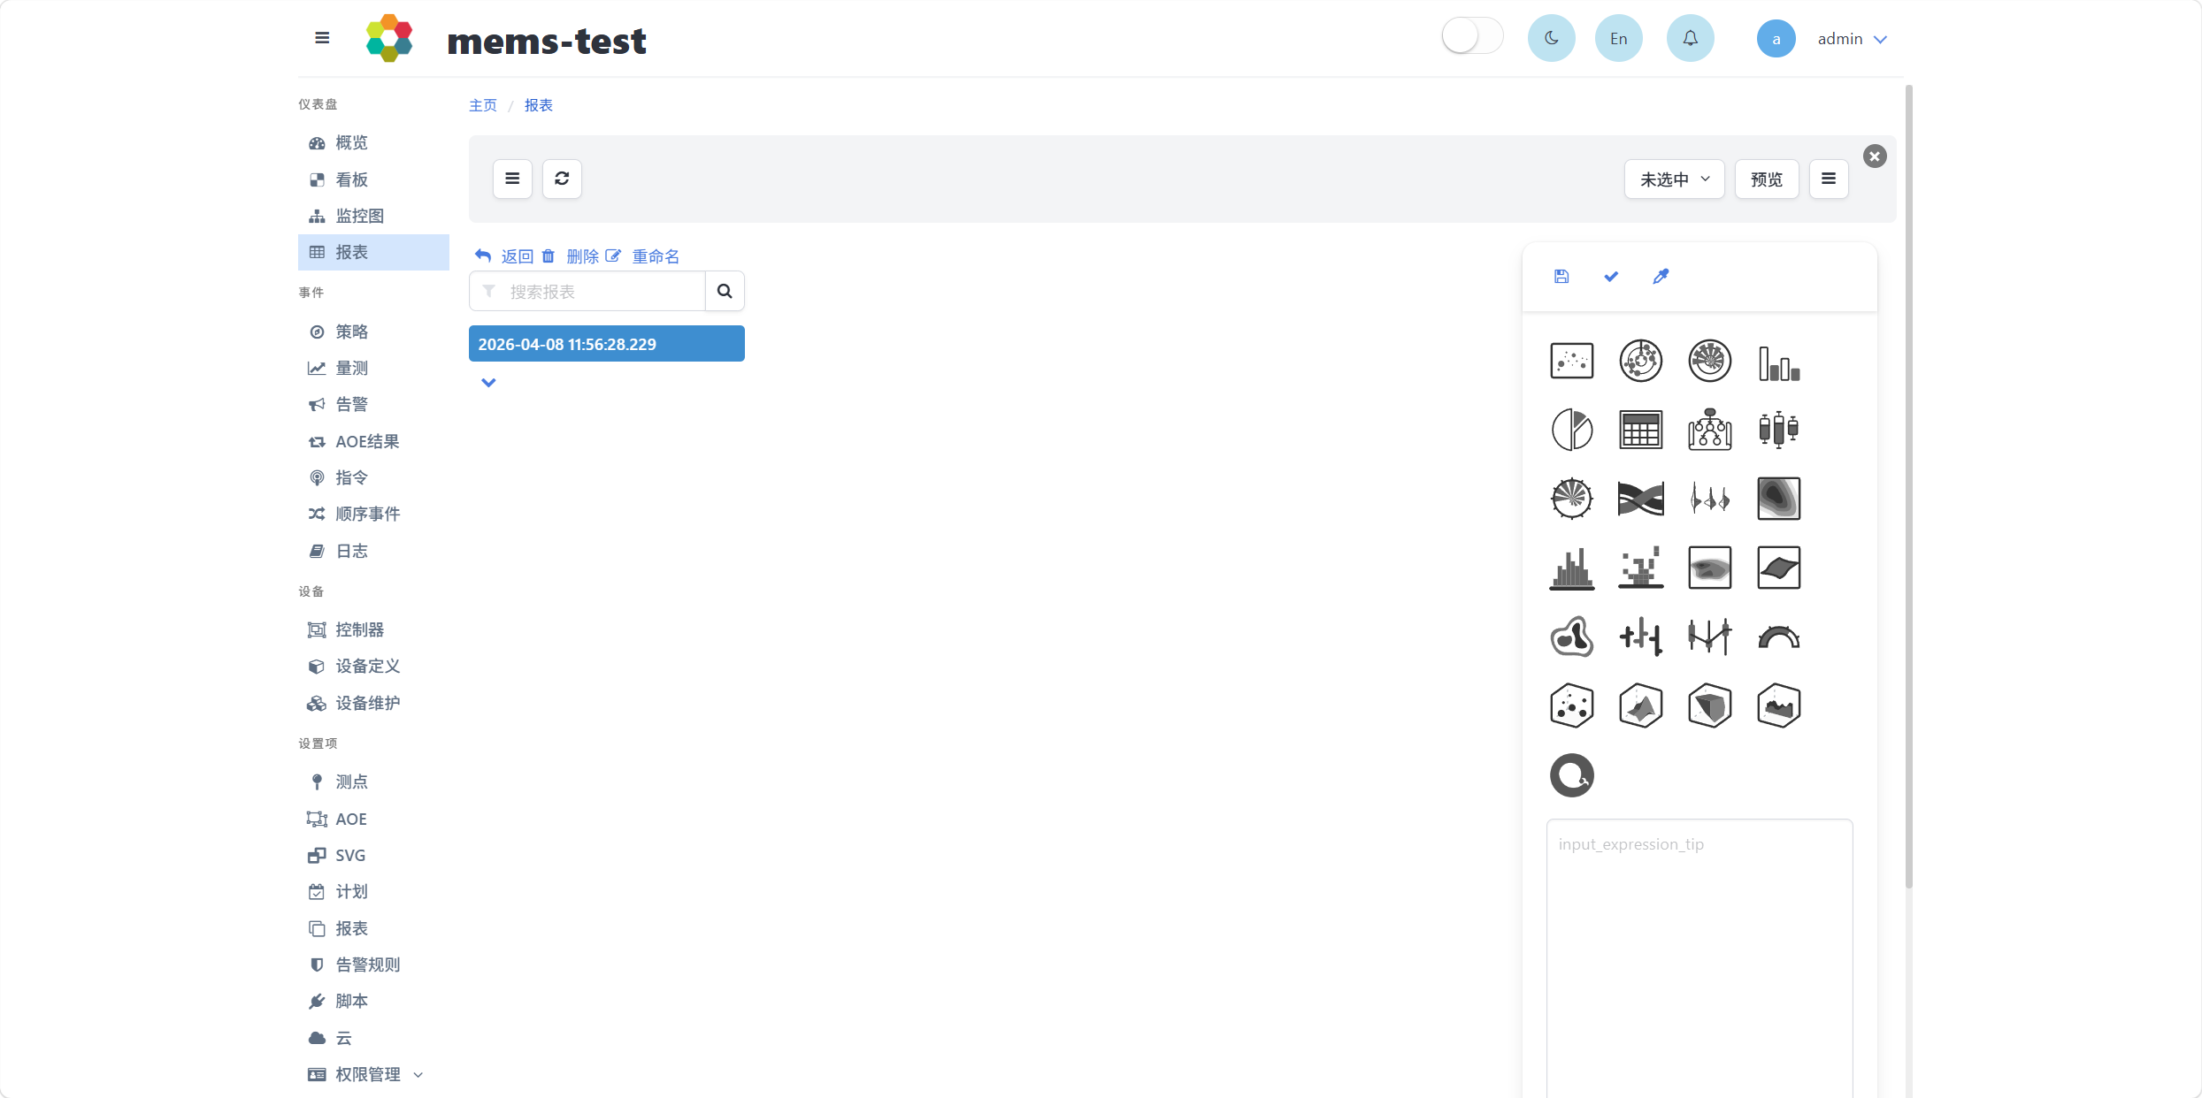Screen dimensions: 2202x1098
Task: Open 策略 in the sidebar
Action: (373, 332)
